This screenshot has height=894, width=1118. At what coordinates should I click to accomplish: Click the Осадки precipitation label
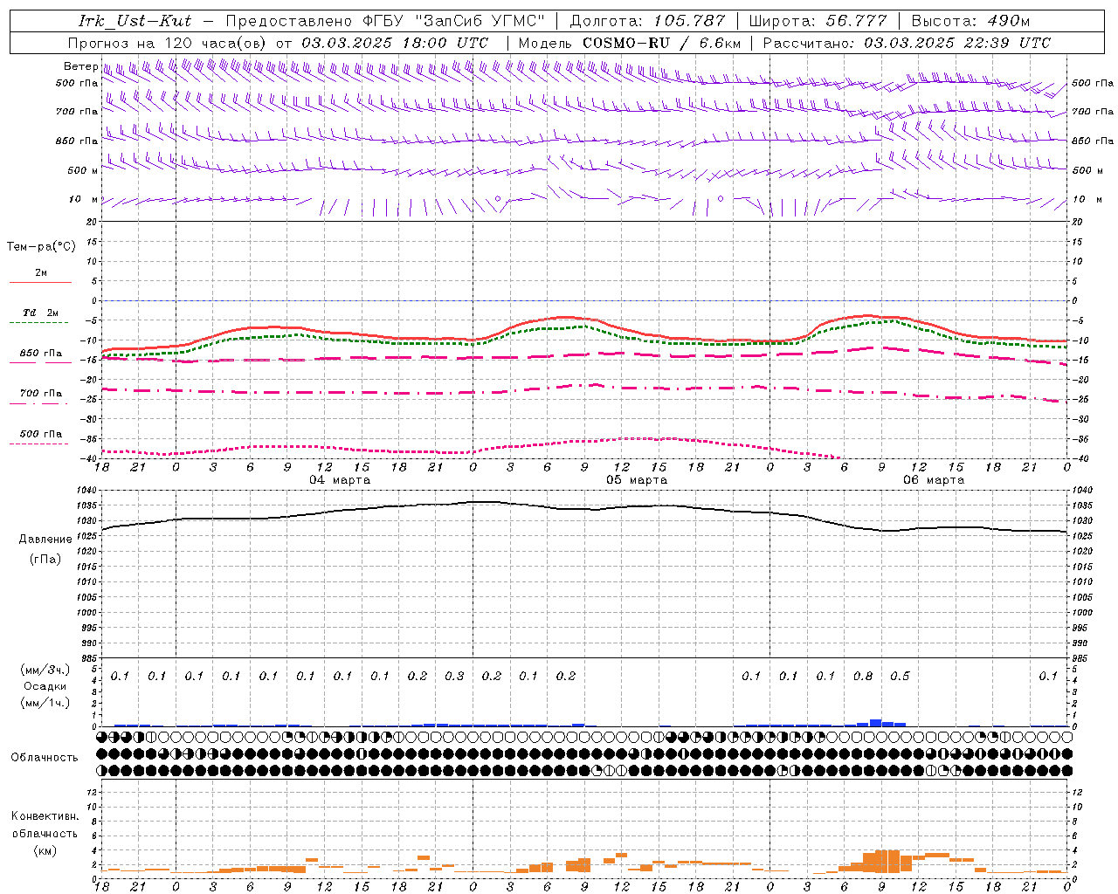tap(45, 686)
